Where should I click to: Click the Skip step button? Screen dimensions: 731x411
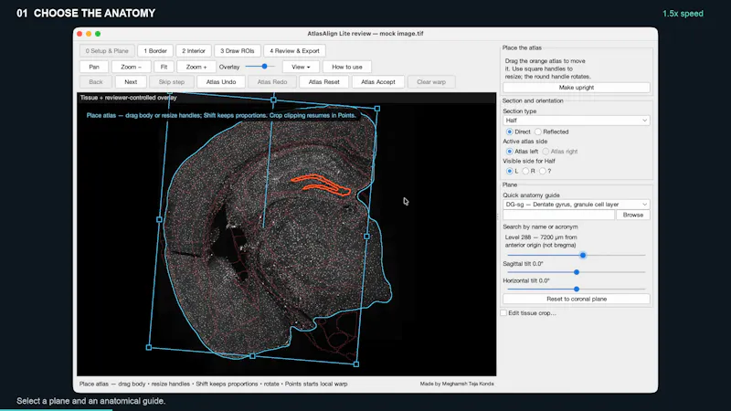172,82
